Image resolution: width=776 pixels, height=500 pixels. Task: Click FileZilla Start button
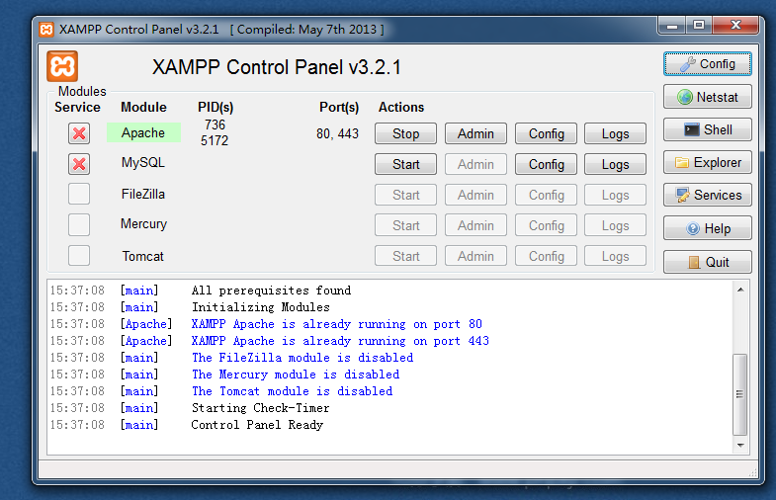(406, 195)
